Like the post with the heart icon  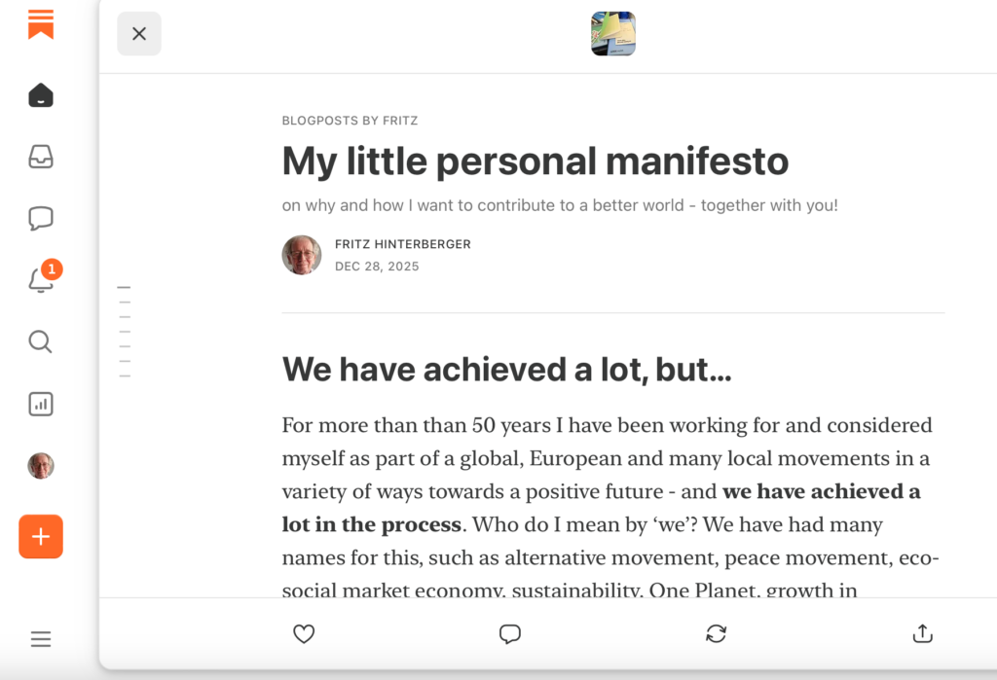click(304, 634)
